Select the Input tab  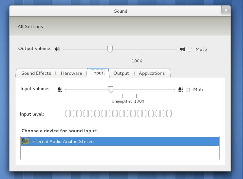point(98,73)
